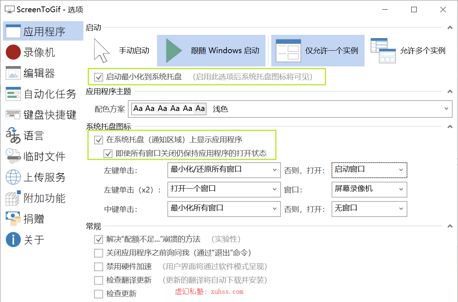458x302 pixels.
Task: Click the 关于 info icon
Action: point(13,240)
